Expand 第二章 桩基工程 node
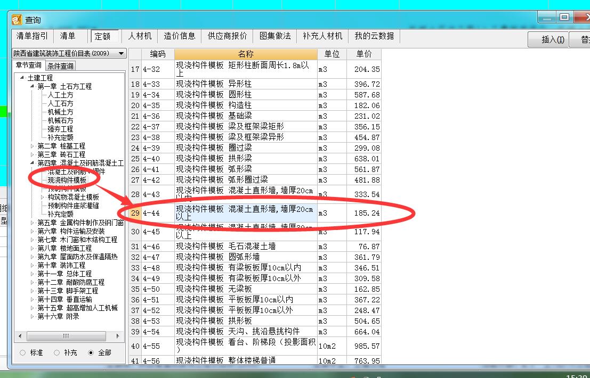 (x=32, y=146)
